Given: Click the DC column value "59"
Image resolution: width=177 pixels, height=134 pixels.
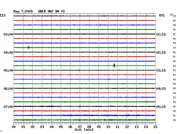Looking at the screenshot, I should click(174, 120).
